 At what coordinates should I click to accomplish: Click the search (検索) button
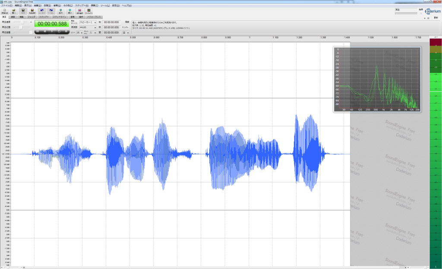[x=421, y=9]
